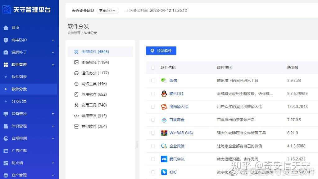This screenshot has height=179, width=318.
Task: Select the 广告拦截 sidebar entry
Action: [x=19, y=151]
